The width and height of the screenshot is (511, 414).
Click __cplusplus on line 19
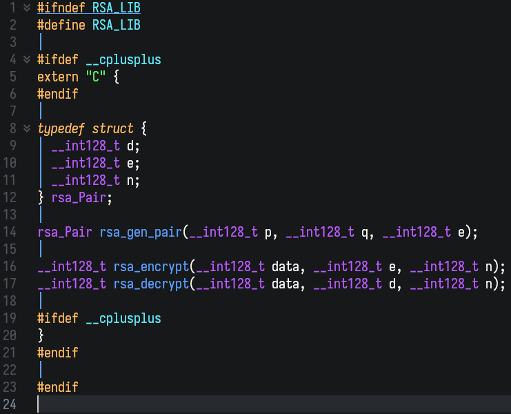123,319
